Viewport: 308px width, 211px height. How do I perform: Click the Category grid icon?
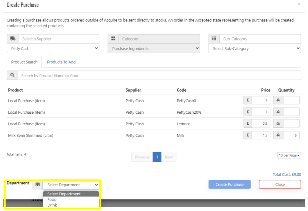point(113,39)
